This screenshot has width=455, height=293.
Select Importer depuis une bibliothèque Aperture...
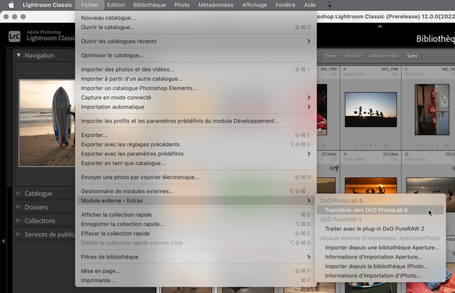pyautogui.click(x=380, y=247)
